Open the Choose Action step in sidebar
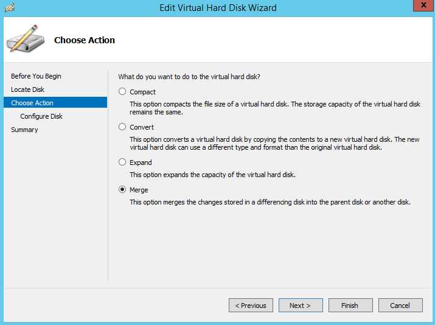Screen dimensions: 435x325 tap(55, 103)
